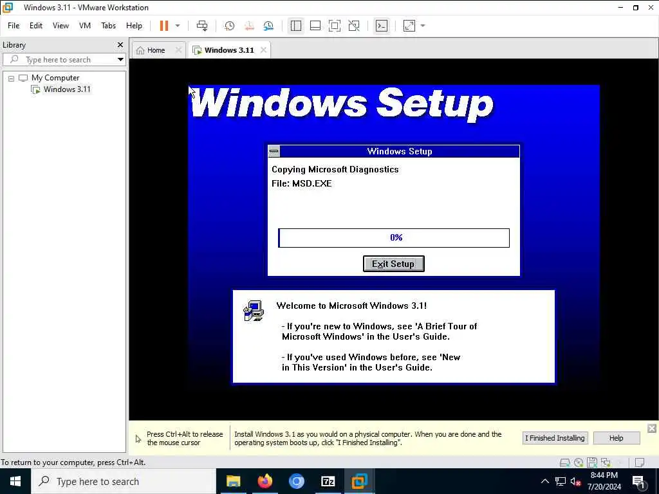Show hidden system tray icons
This screenshot has height=494, width=659.
click(x=544, y=481)
